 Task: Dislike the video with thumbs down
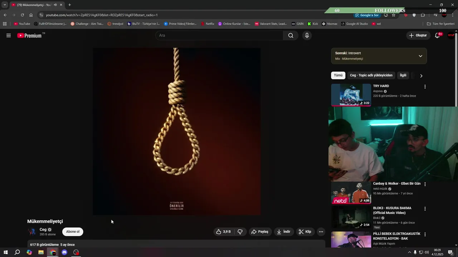pos(240,232)
